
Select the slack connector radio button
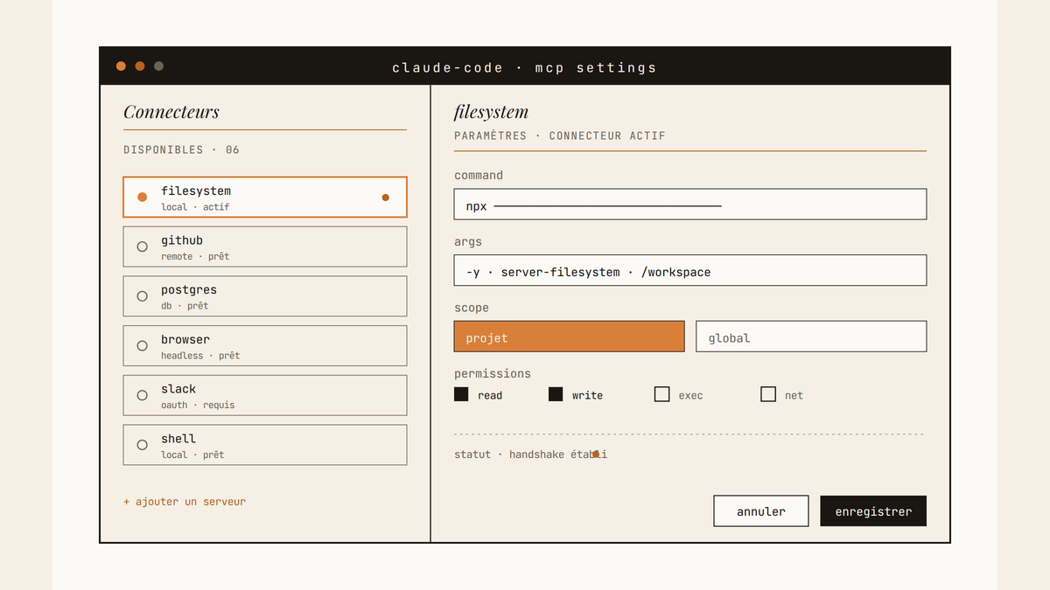(143, 396)
